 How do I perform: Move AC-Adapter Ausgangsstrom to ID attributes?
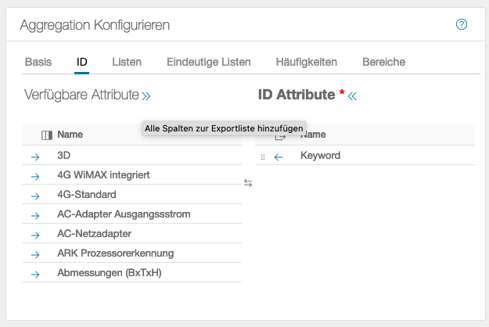[x=34, y=215]
